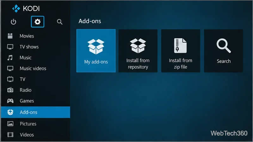Choose Install from repository tile

click(138, 51)
